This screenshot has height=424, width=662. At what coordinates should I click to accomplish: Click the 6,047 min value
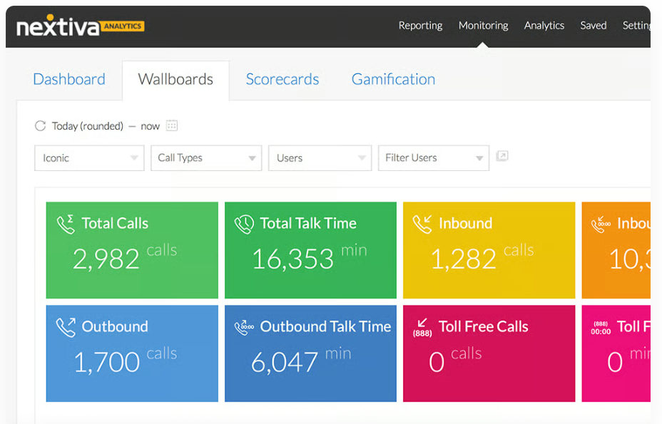302,361
